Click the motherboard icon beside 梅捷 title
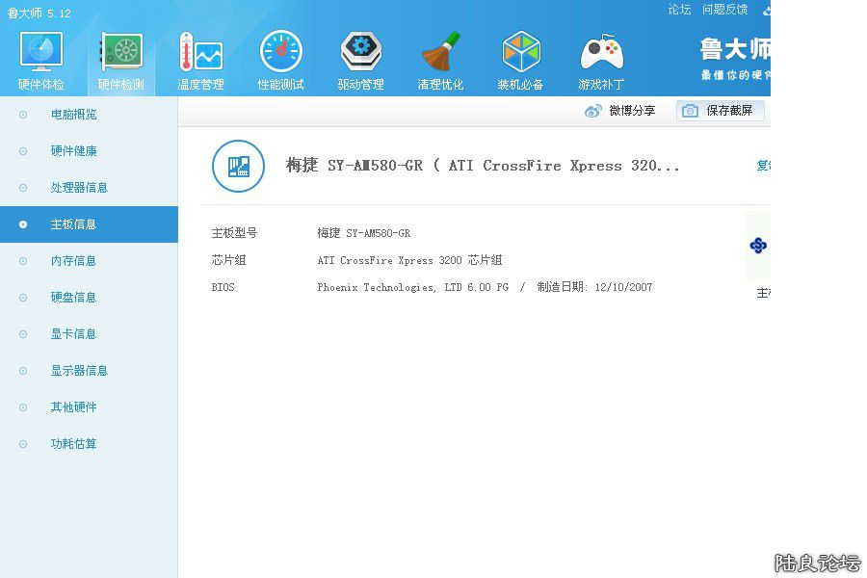 (238, 166)
